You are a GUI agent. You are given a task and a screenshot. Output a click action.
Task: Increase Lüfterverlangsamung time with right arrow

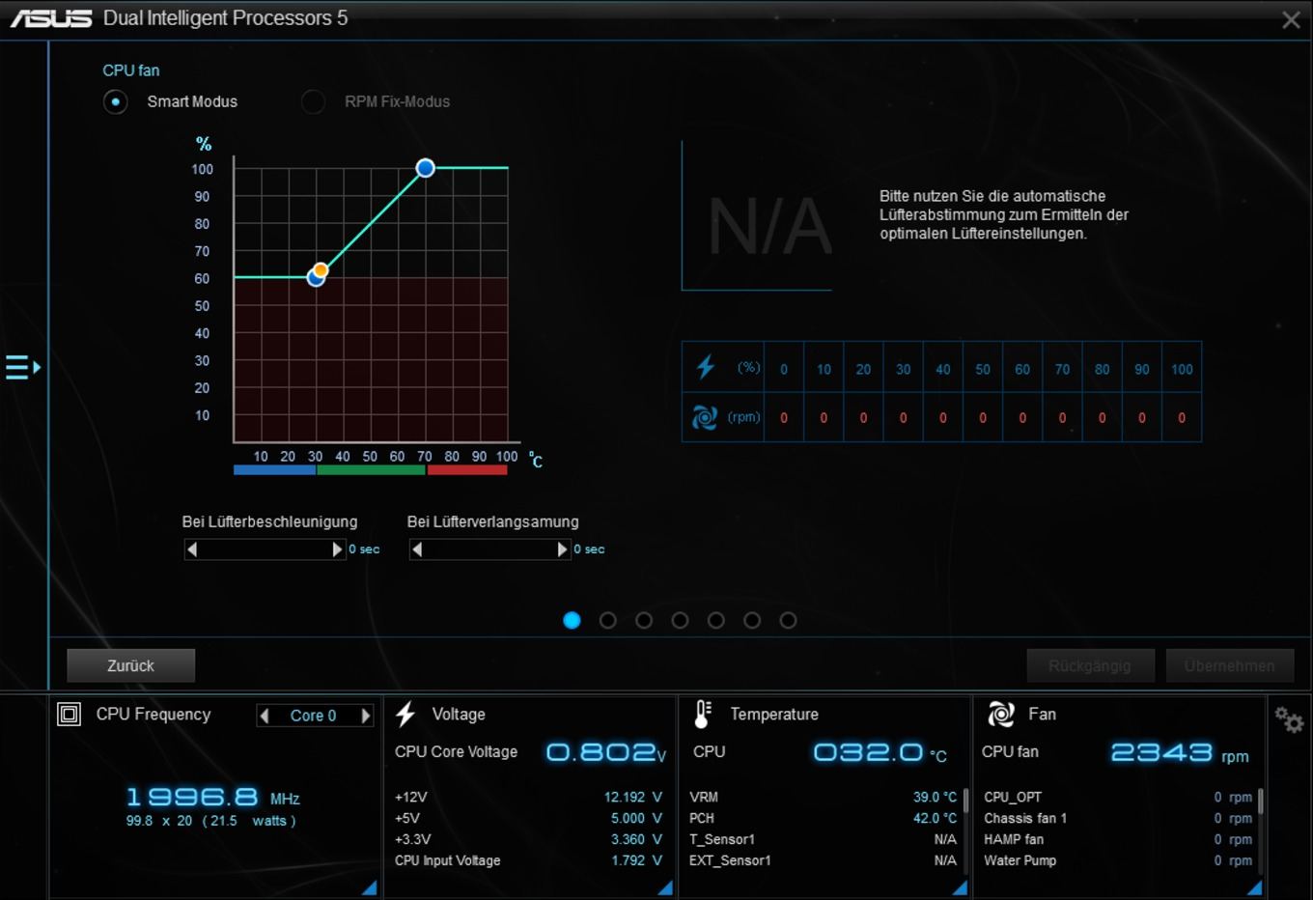(x=562, y=549)
